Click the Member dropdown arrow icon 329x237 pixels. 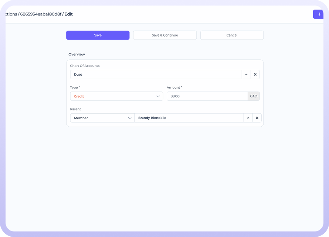tap(130, 118)
